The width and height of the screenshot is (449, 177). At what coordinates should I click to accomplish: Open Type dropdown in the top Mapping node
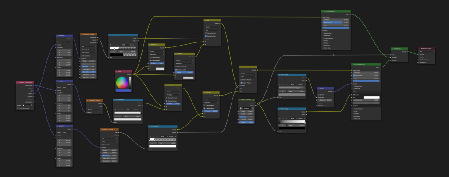[x=67, y=42]
